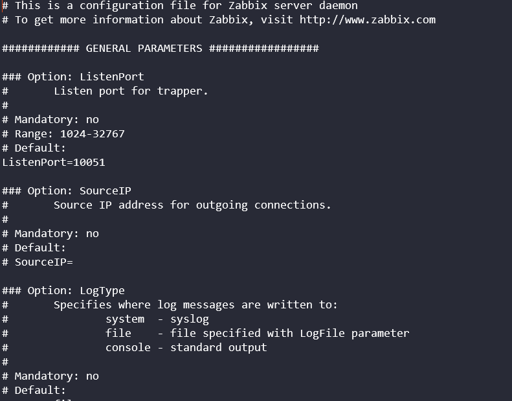Click 'Mandatory: no' under the SourceIP option
The width and height of the screenshot is (512, 401).
(x=56, y=233)
